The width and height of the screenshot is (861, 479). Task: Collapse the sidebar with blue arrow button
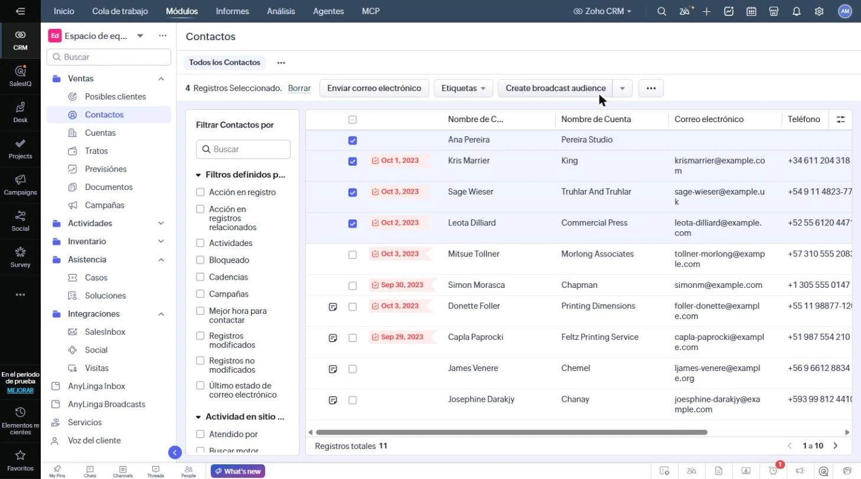pos(175,452)
